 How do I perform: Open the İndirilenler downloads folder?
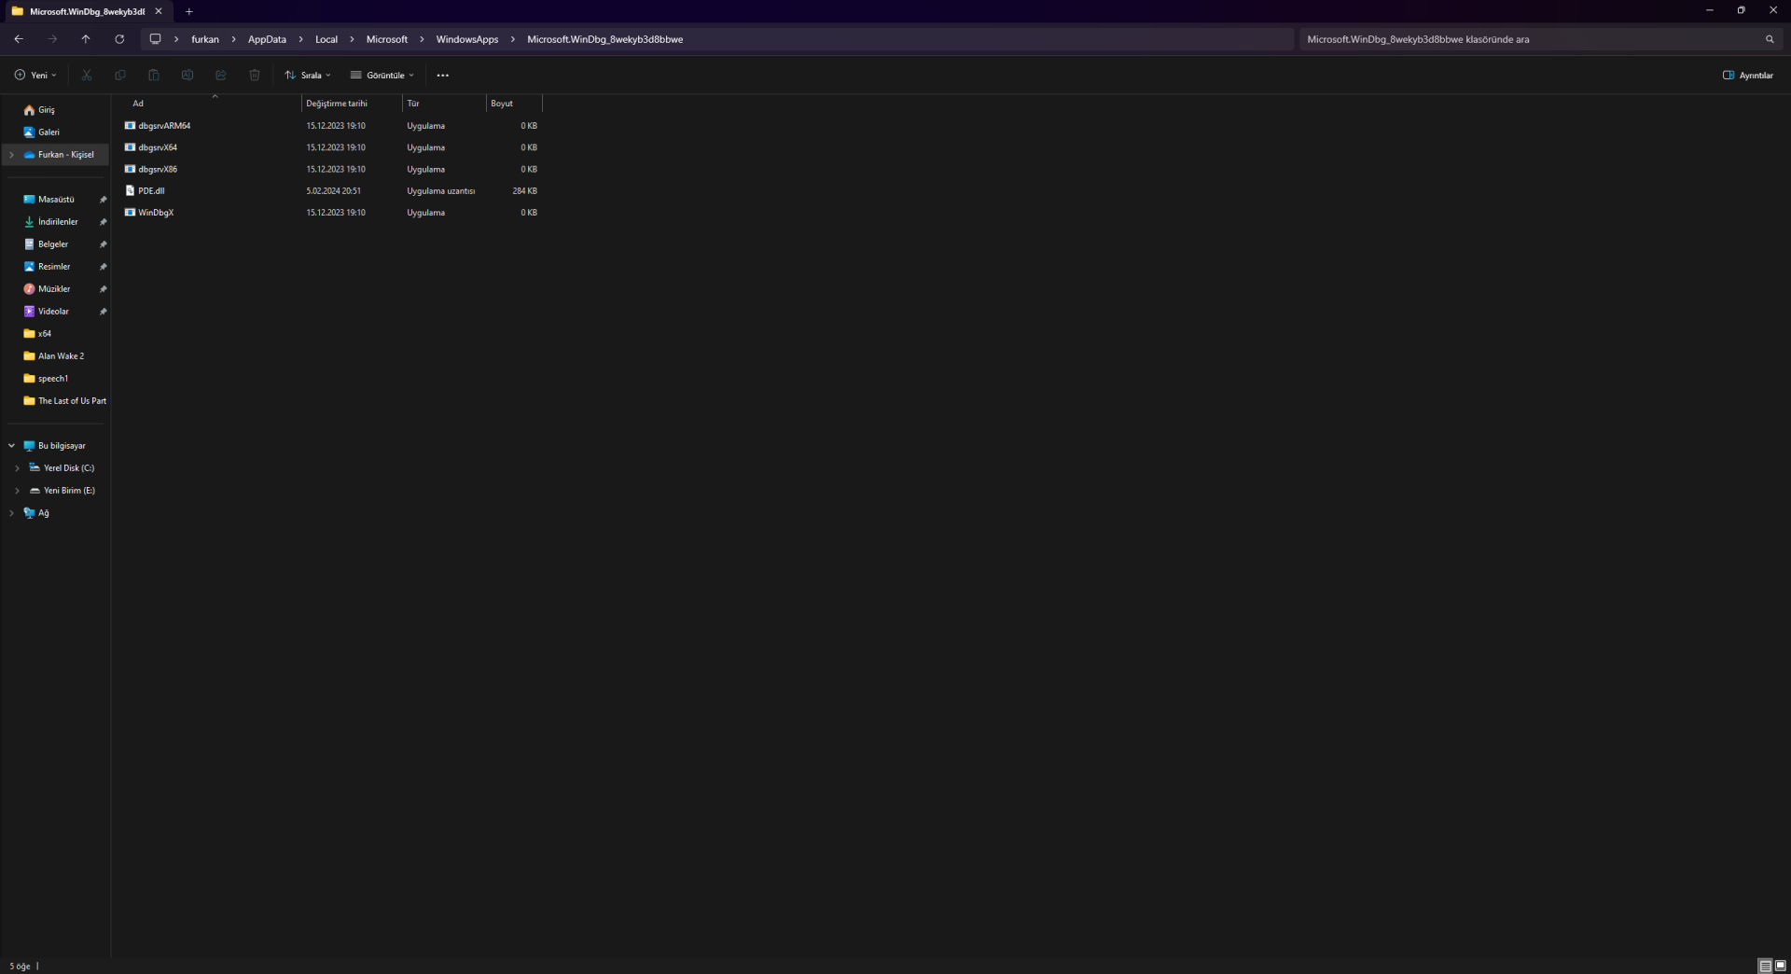click(58, 222)
